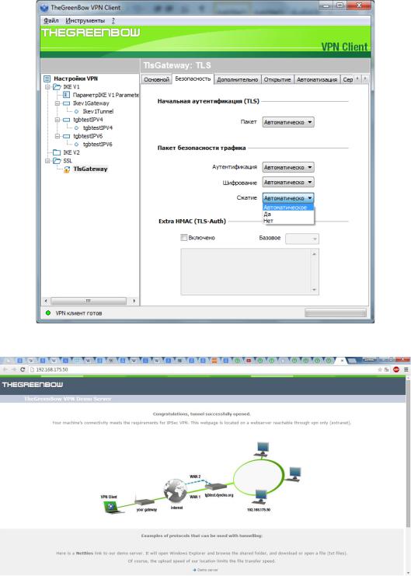Open the Пакет dropdown
The image size is (411, 576).
[x=288, y=122]
